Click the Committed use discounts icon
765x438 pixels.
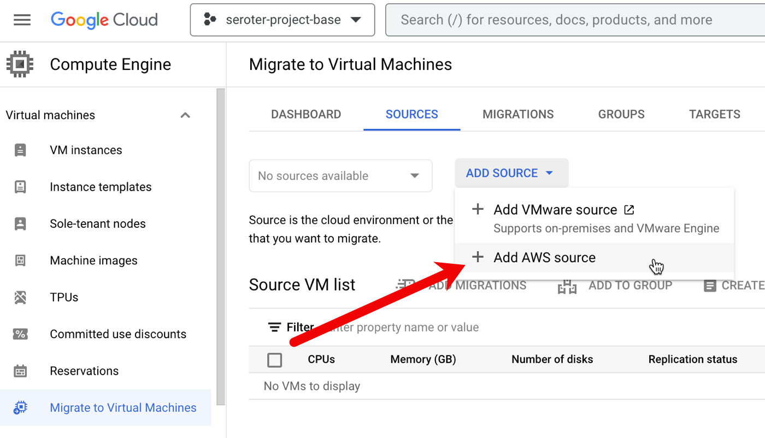20,334
